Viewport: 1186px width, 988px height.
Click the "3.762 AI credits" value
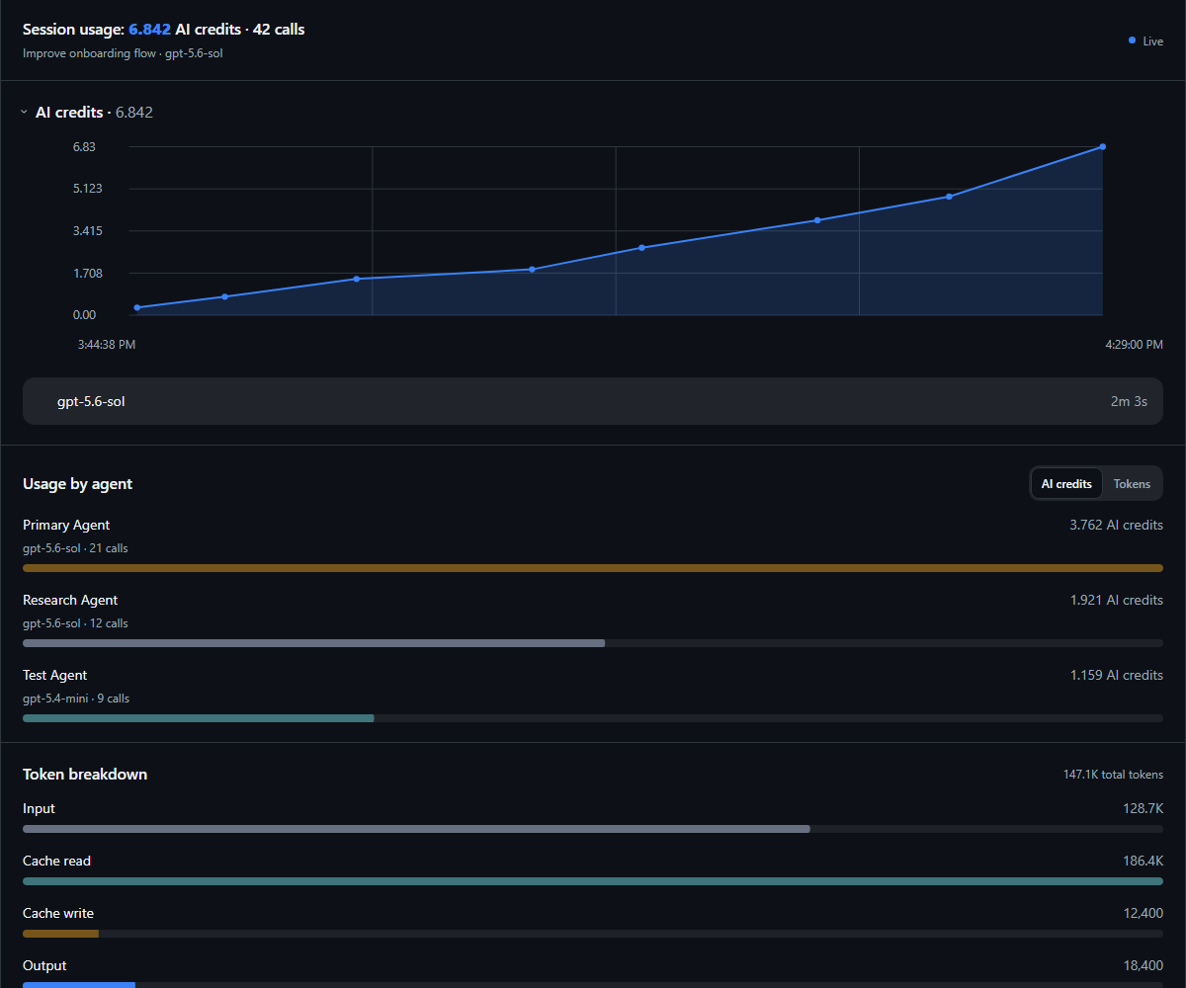[x=1116, y=525]
